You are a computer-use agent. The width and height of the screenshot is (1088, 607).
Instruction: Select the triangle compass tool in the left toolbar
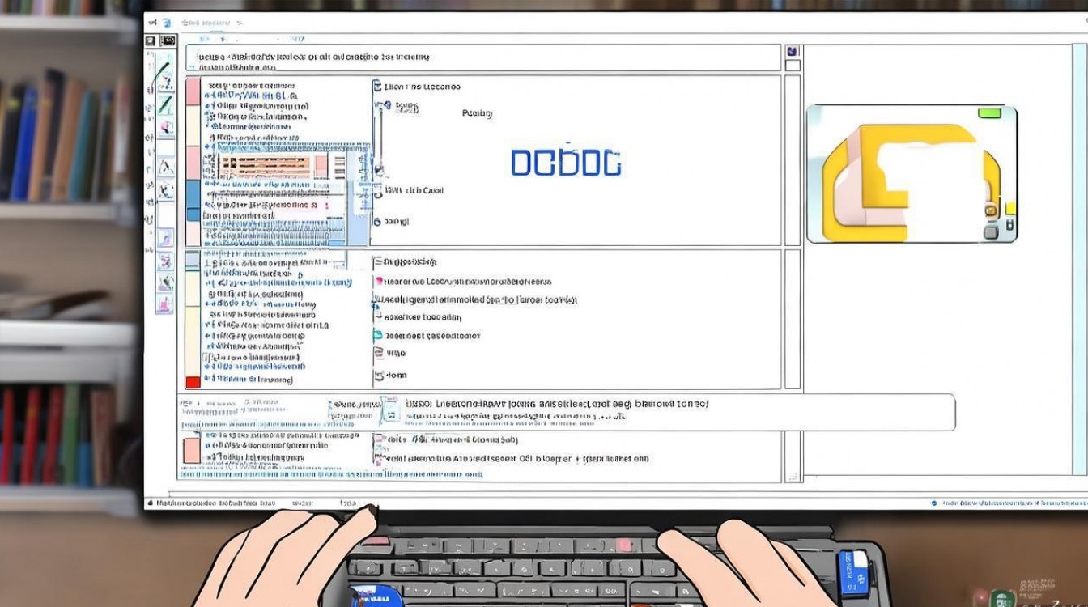point(165,168)
